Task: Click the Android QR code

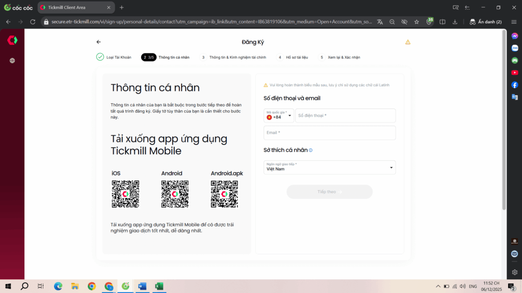Action: point(175,194)
